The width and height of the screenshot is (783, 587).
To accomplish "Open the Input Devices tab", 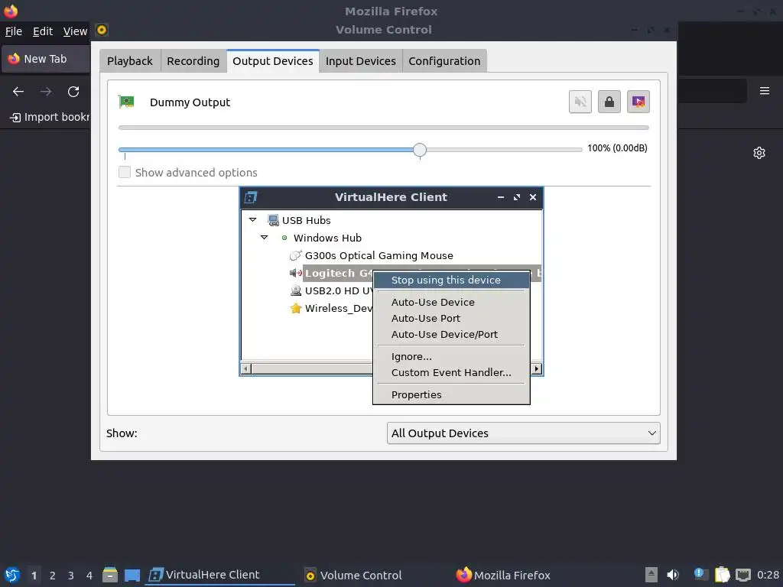I will [x=361, y=61].
